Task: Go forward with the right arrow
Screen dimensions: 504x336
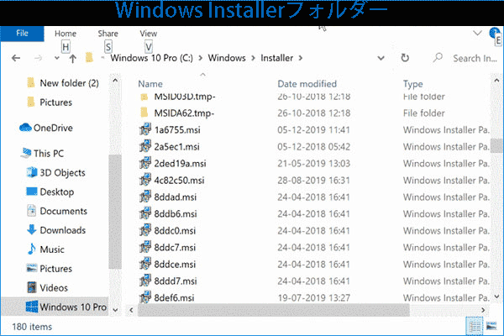Action: [39, 58]
